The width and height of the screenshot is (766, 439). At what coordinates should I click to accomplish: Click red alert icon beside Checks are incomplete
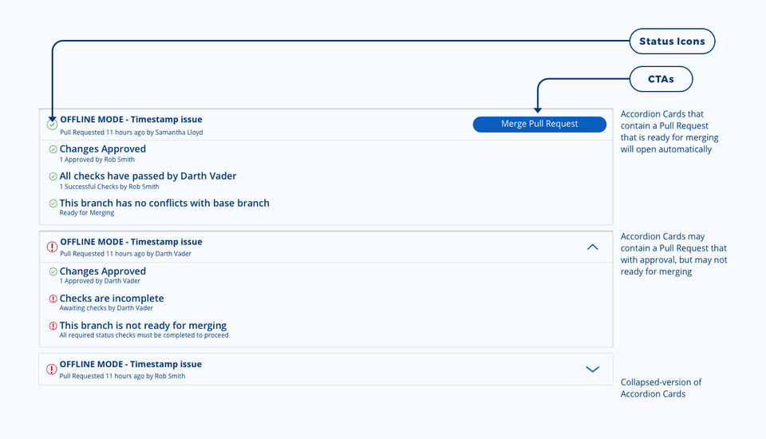[x=53, y=299]
